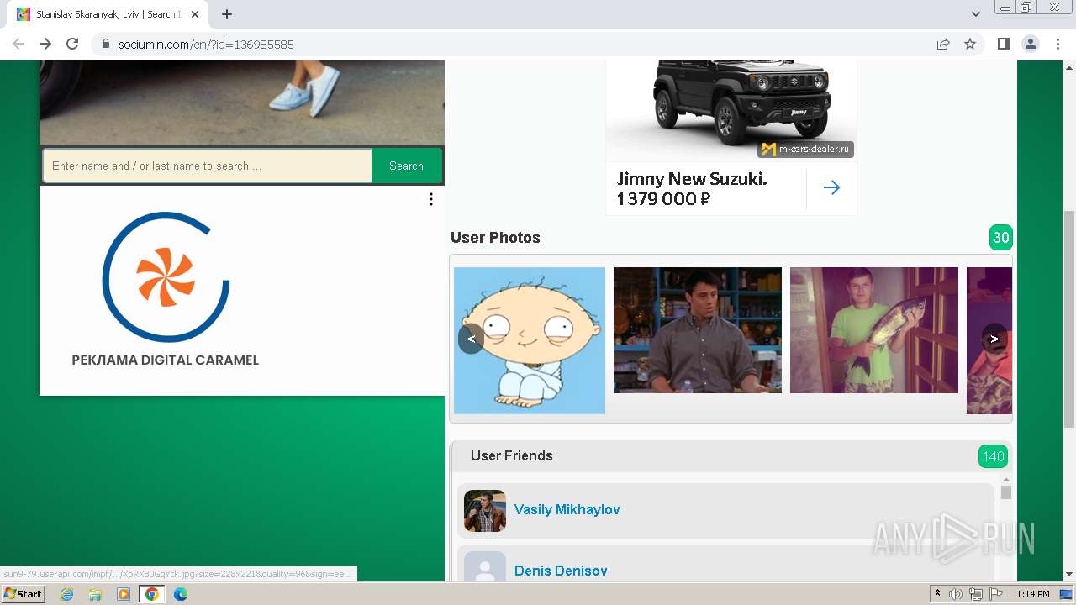Viewport: 1076px width, 605px height.
Task: Open the ad options three-dot icon
Action: click(x=431, y=199)
